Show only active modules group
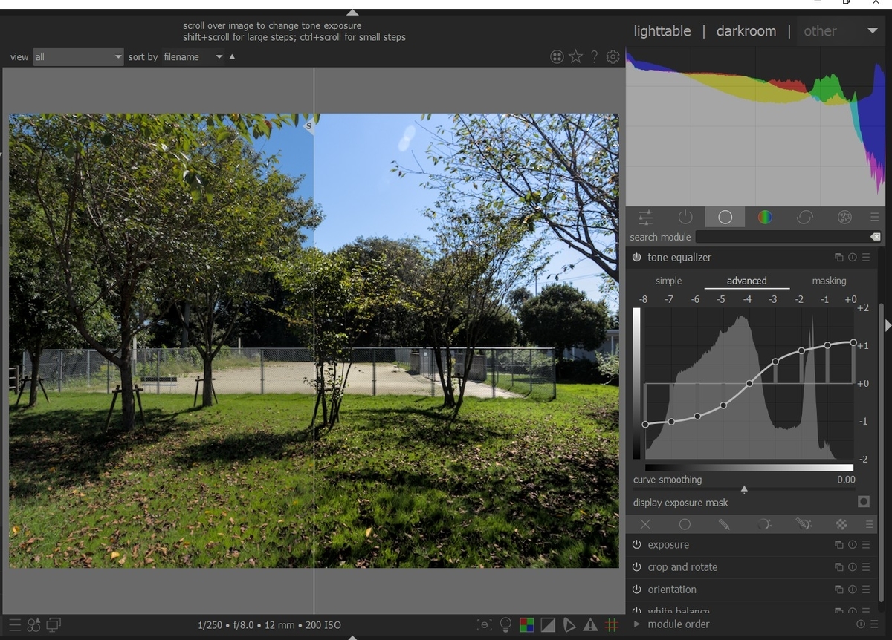Screen dimensions: 892x640 [685, 217]
